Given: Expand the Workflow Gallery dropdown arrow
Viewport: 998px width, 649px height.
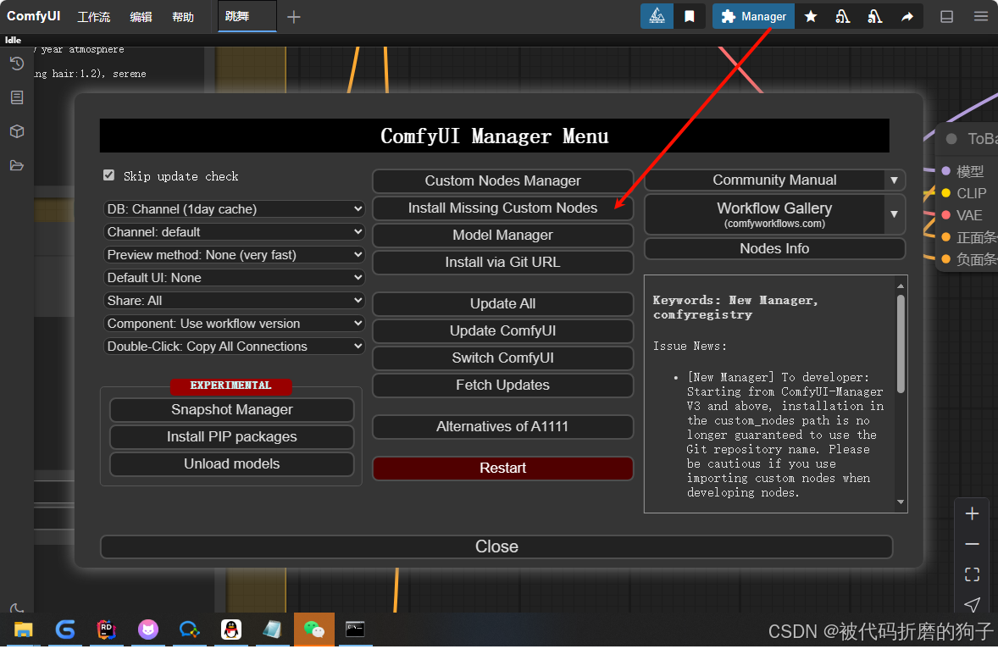Looking at the screenshot, I should (895, 214).
